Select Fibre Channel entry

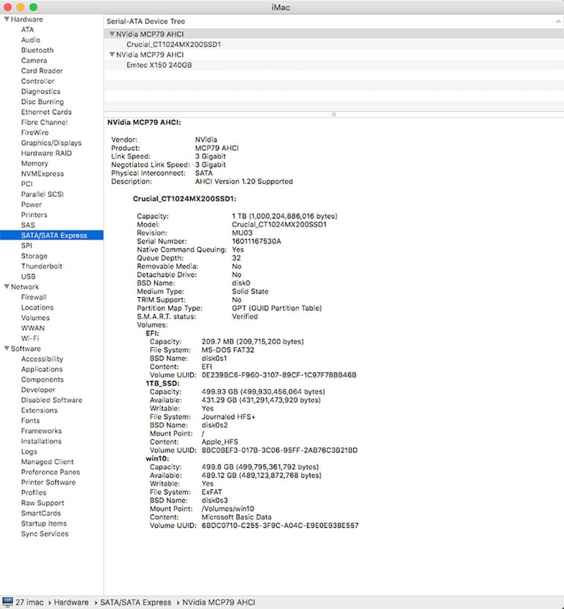click(44, 122)
